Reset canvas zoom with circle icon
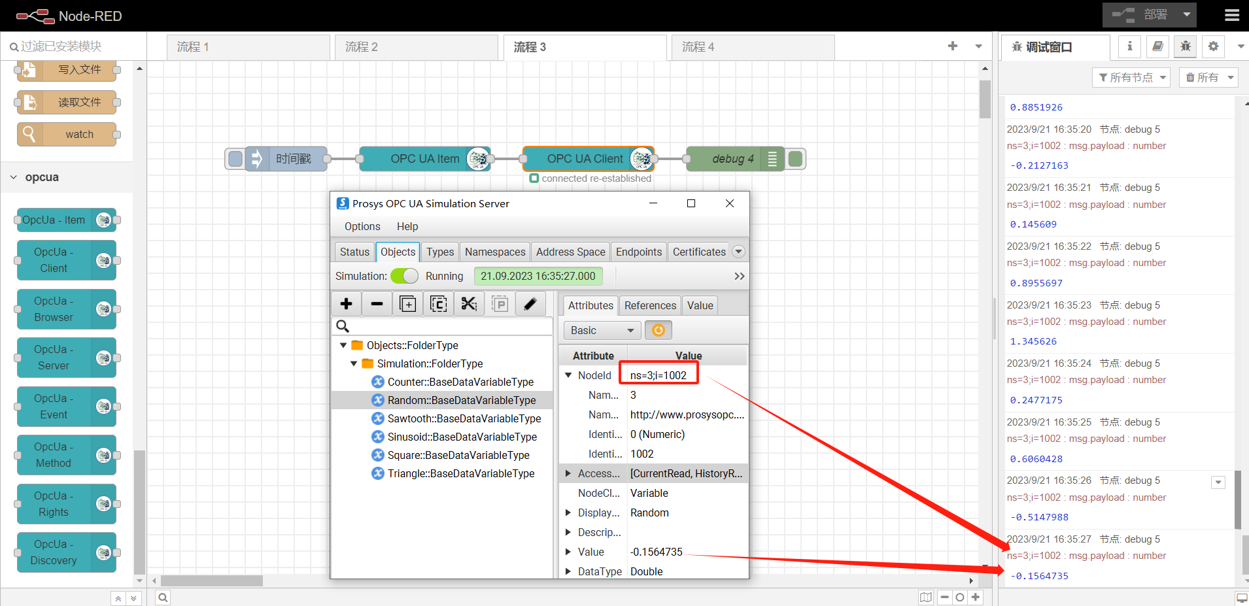 960,597
